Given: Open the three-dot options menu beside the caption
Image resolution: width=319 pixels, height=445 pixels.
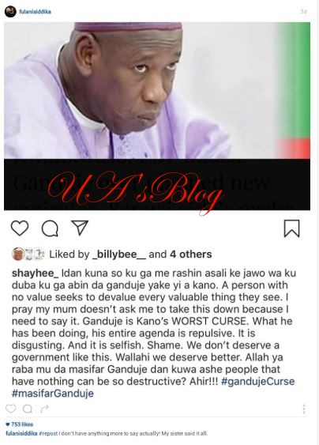Looking at the screenshot, I should 304,409.
